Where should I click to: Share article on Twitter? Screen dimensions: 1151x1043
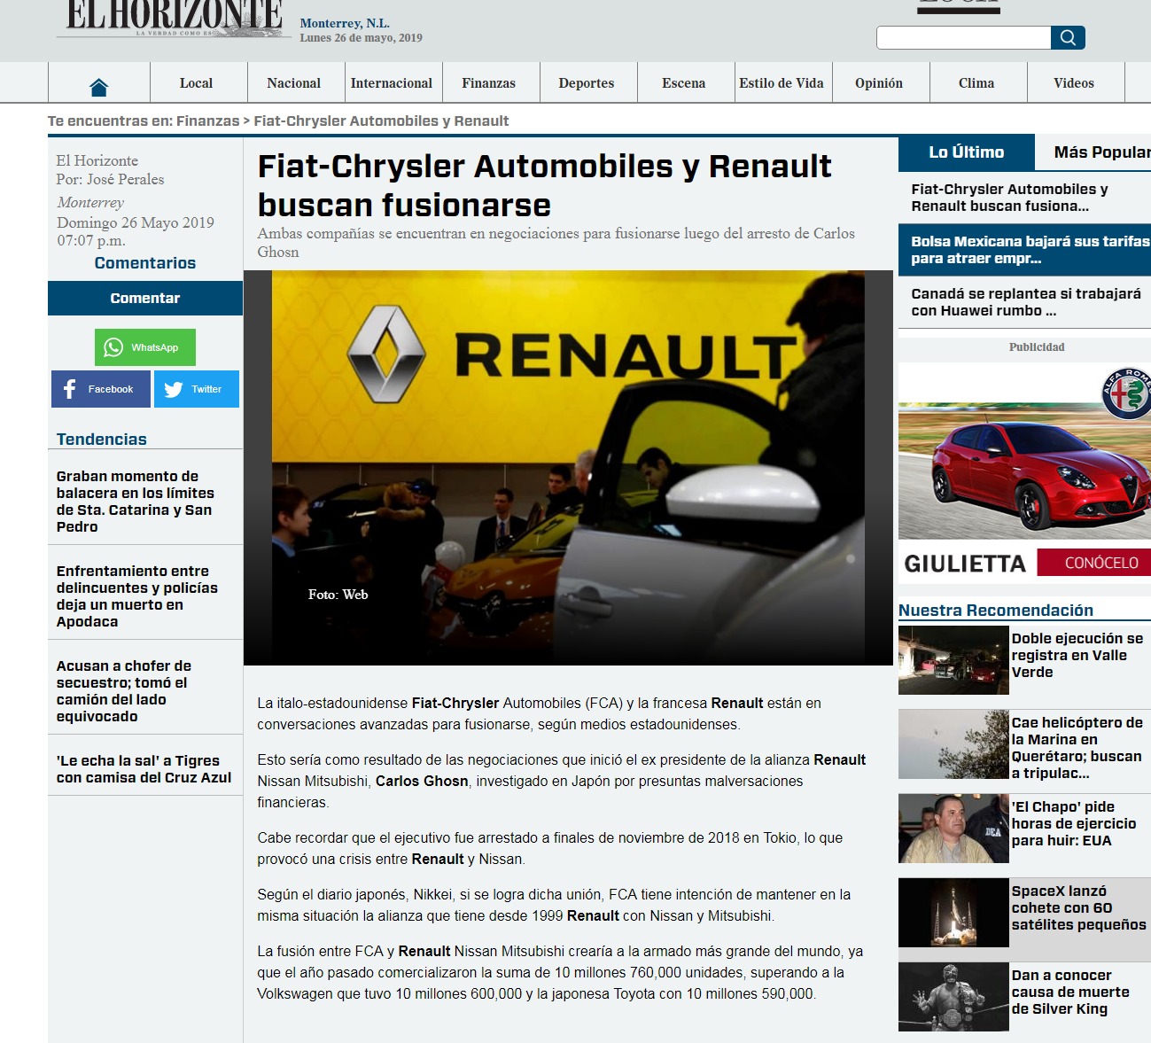pyautogui.click(x=197, y=389)
